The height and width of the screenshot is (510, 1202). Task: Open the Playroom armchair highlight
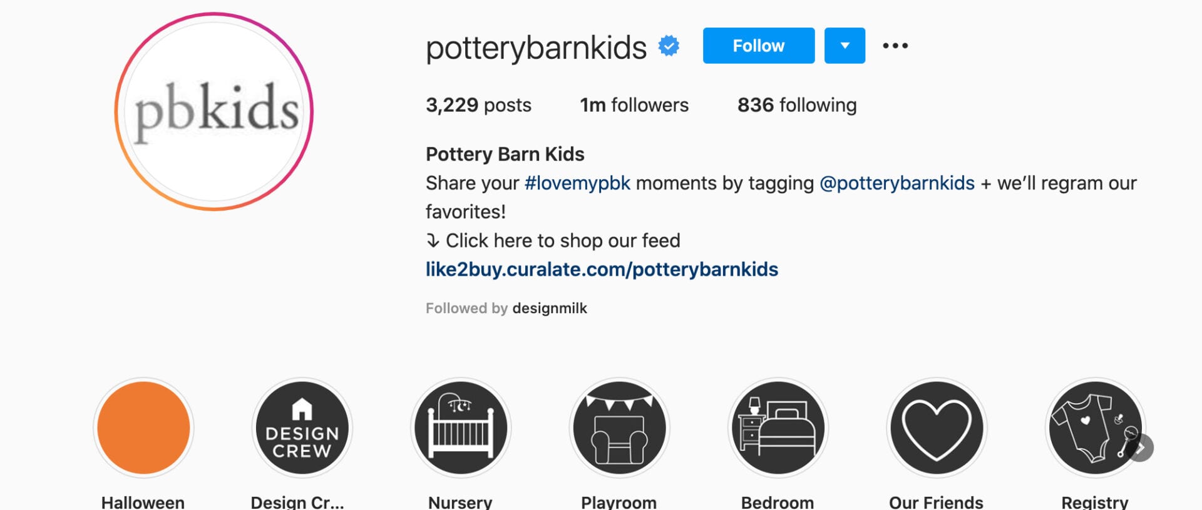(x=619, y=427)
